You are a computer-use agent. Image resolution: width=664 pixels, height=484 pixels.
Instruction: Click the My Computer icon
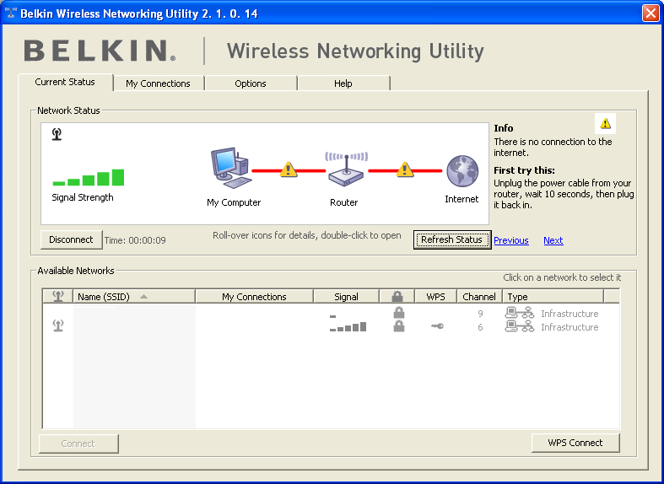[x=232, y=168]
